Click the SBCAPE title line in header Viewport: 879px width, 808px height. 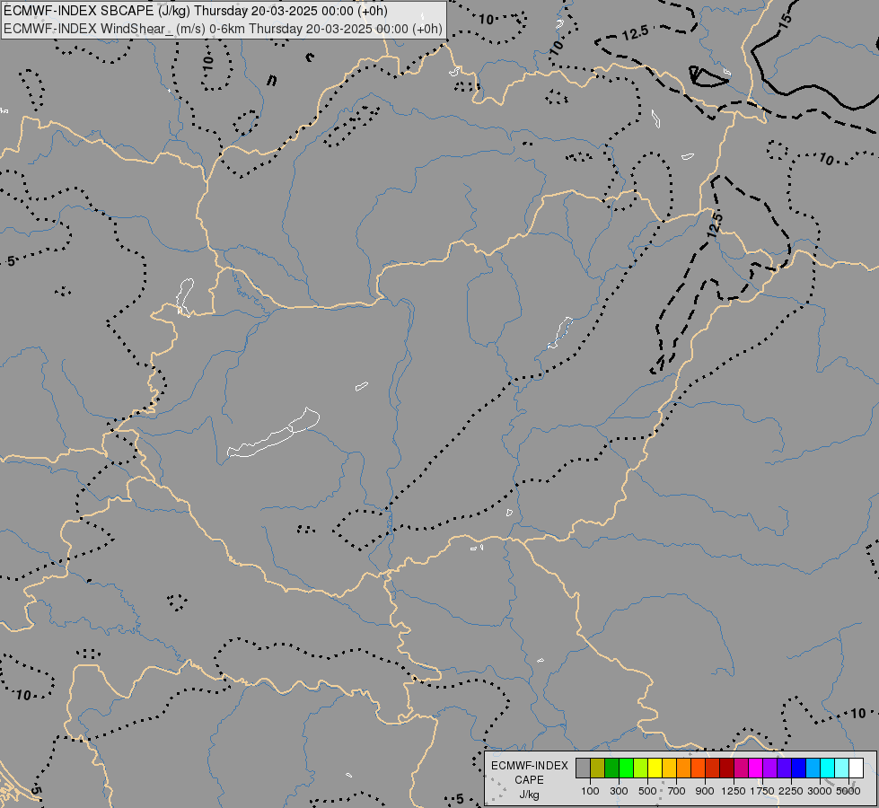click(195, 11)
